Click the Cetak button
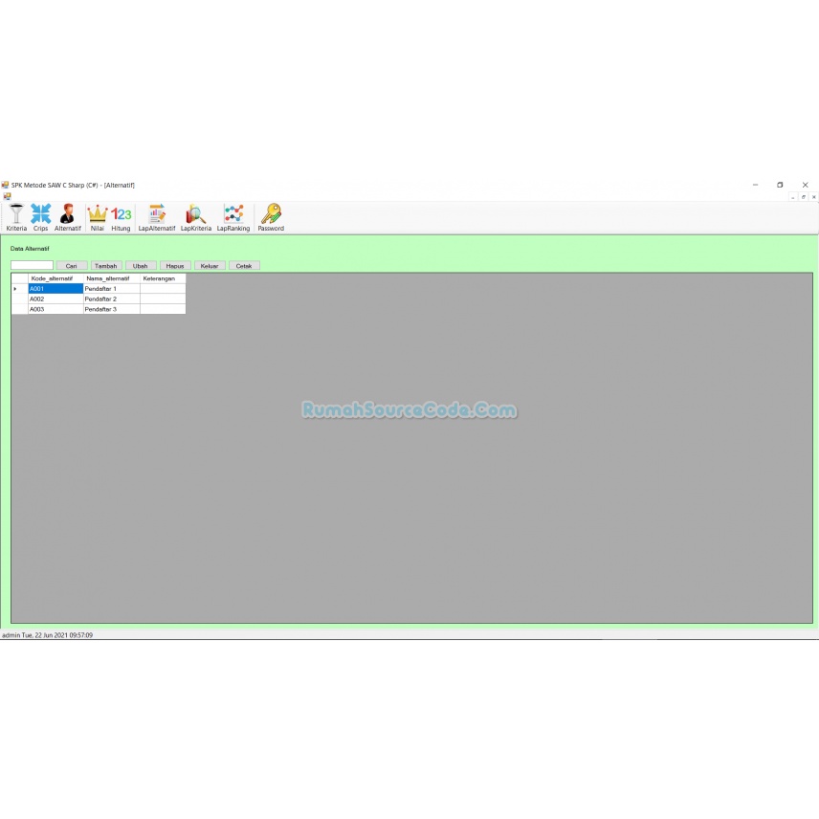This screenshot has width=819, height=819. pos(244,266)
